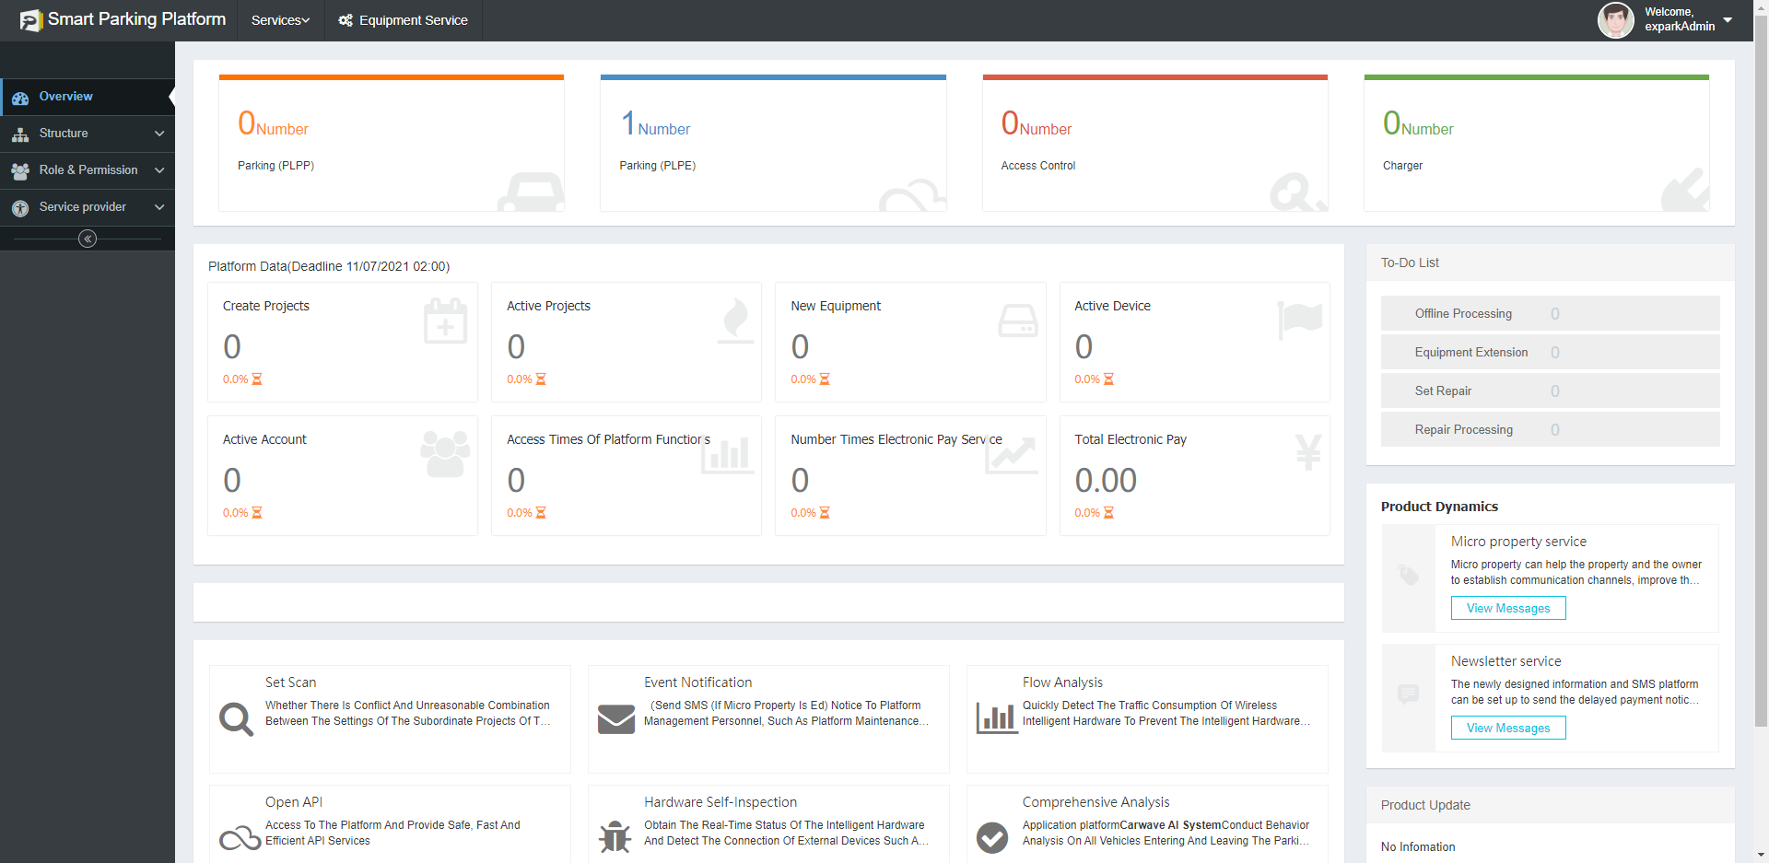
Task: Click the Comprehensive Analysis checkmark icon
Action: pyautogui.click(x=992, y=837)
